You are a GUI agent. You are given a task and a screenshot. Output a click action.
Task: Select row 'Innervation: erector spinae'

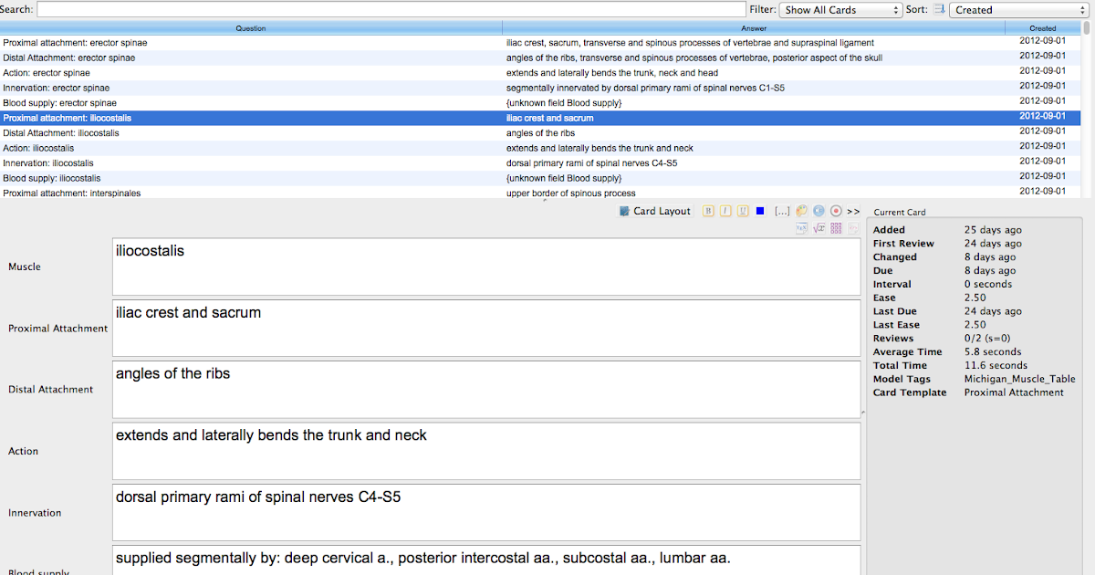(540, 88)
